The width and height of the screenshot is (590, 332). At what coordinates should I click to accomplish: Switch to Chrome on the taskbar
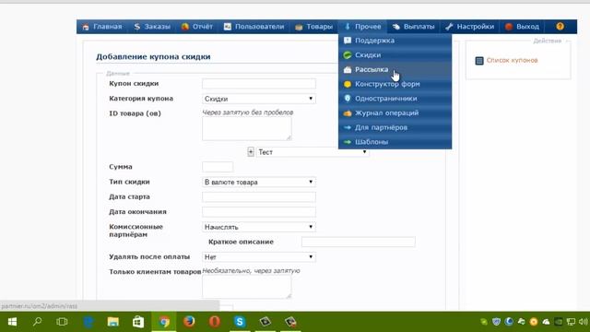point(164,322)
